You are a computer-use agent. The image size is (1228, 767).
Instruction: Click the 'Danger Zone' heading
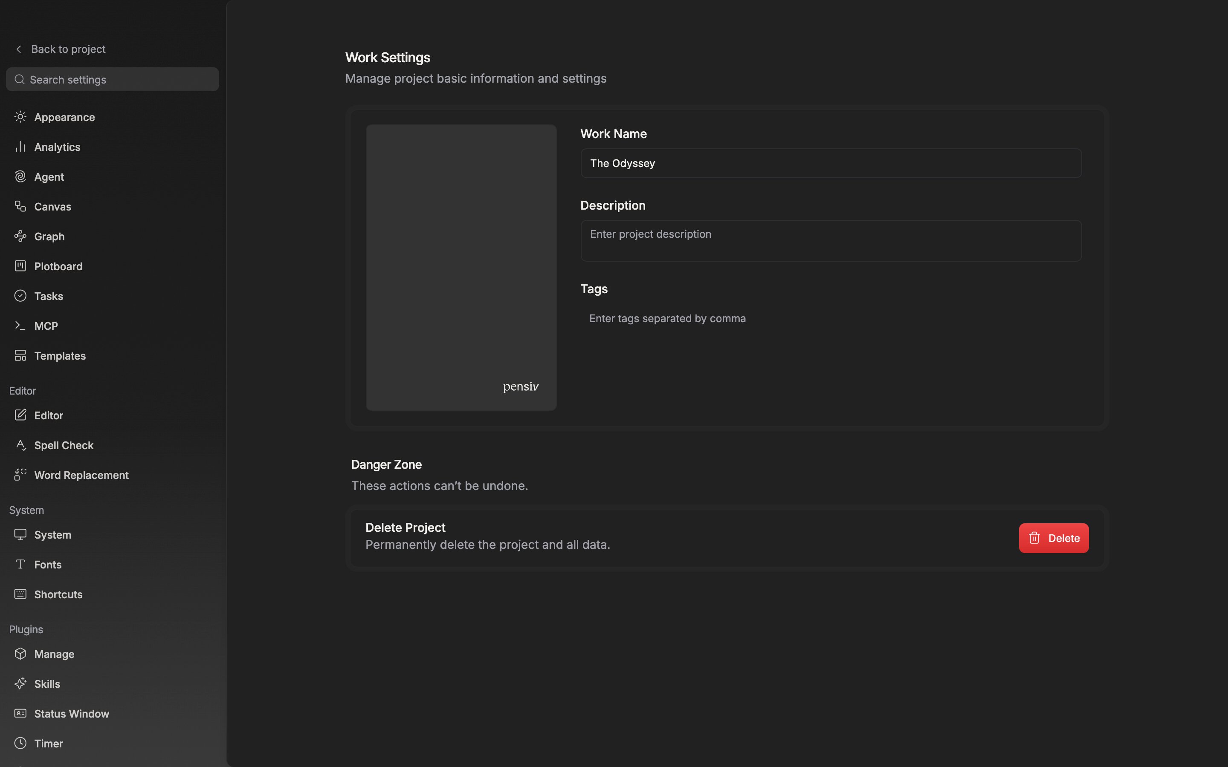[x=386, y=464]
